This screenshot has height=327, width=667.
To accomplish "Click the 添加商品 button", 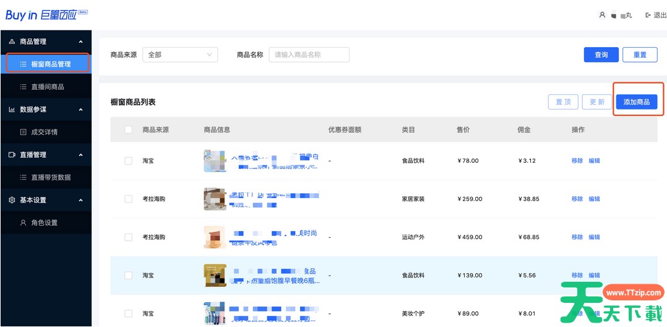I will click(636, 102).
